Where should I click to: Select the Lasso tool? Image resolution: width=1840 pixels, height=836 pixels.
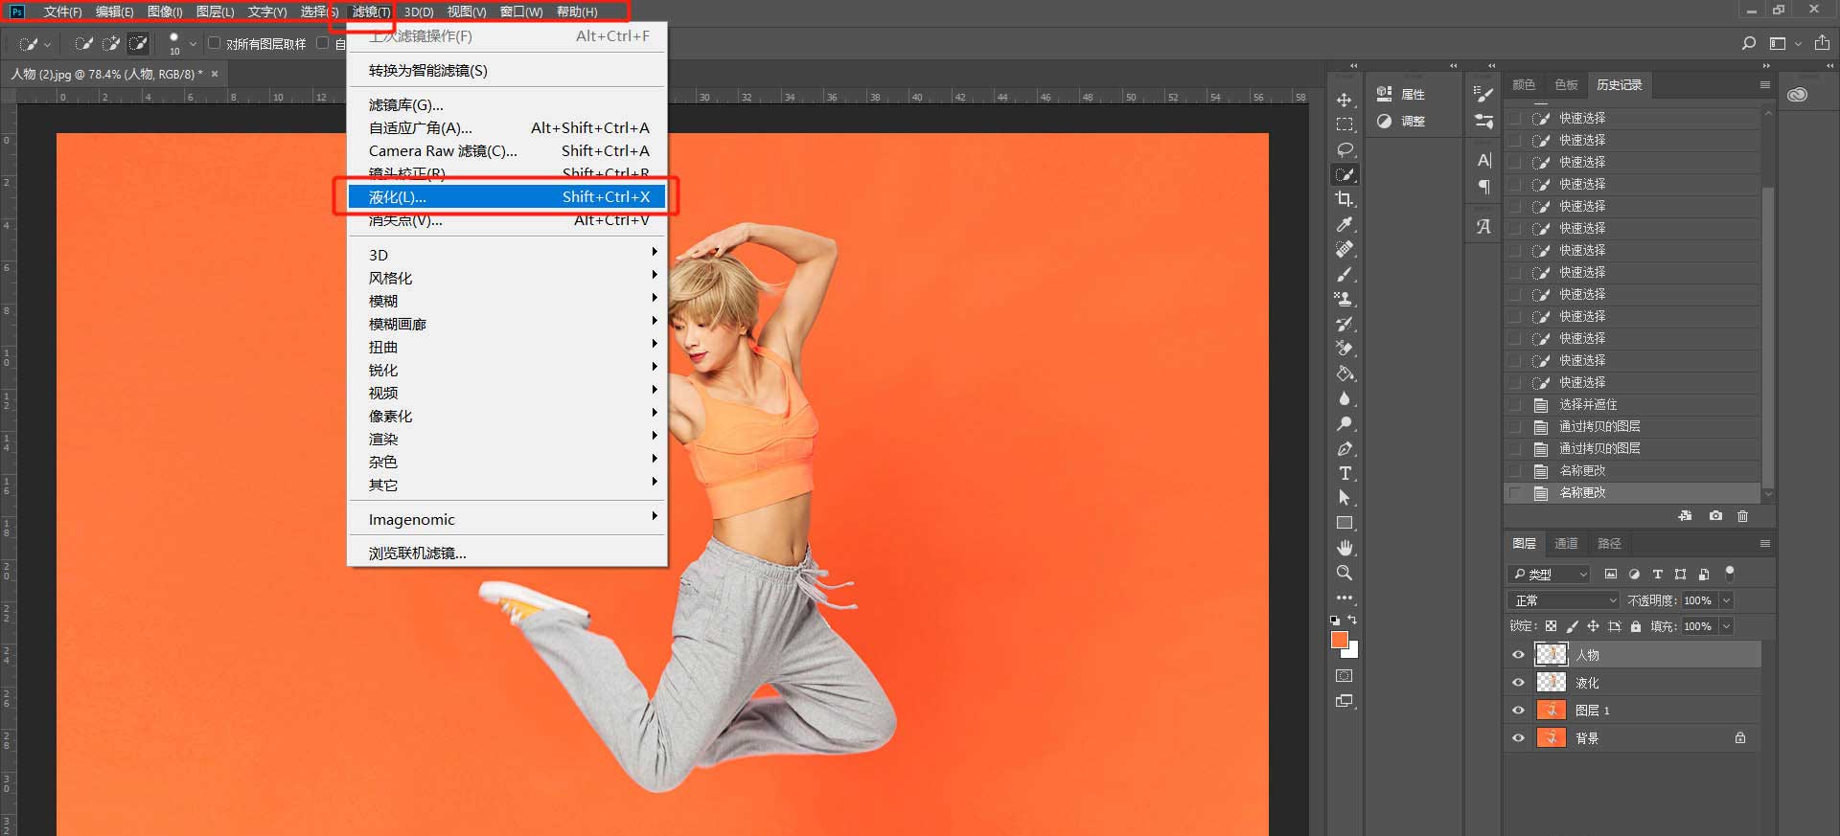click(1345, 150)
